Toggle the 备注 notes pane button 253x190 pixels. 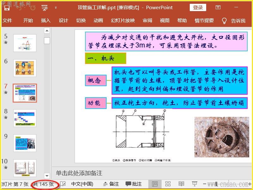point(111,184)
